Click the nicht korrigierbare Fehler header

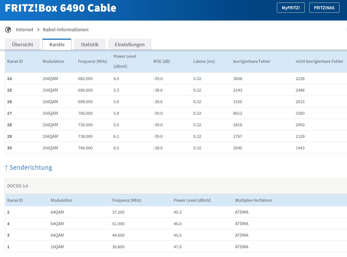319,61
